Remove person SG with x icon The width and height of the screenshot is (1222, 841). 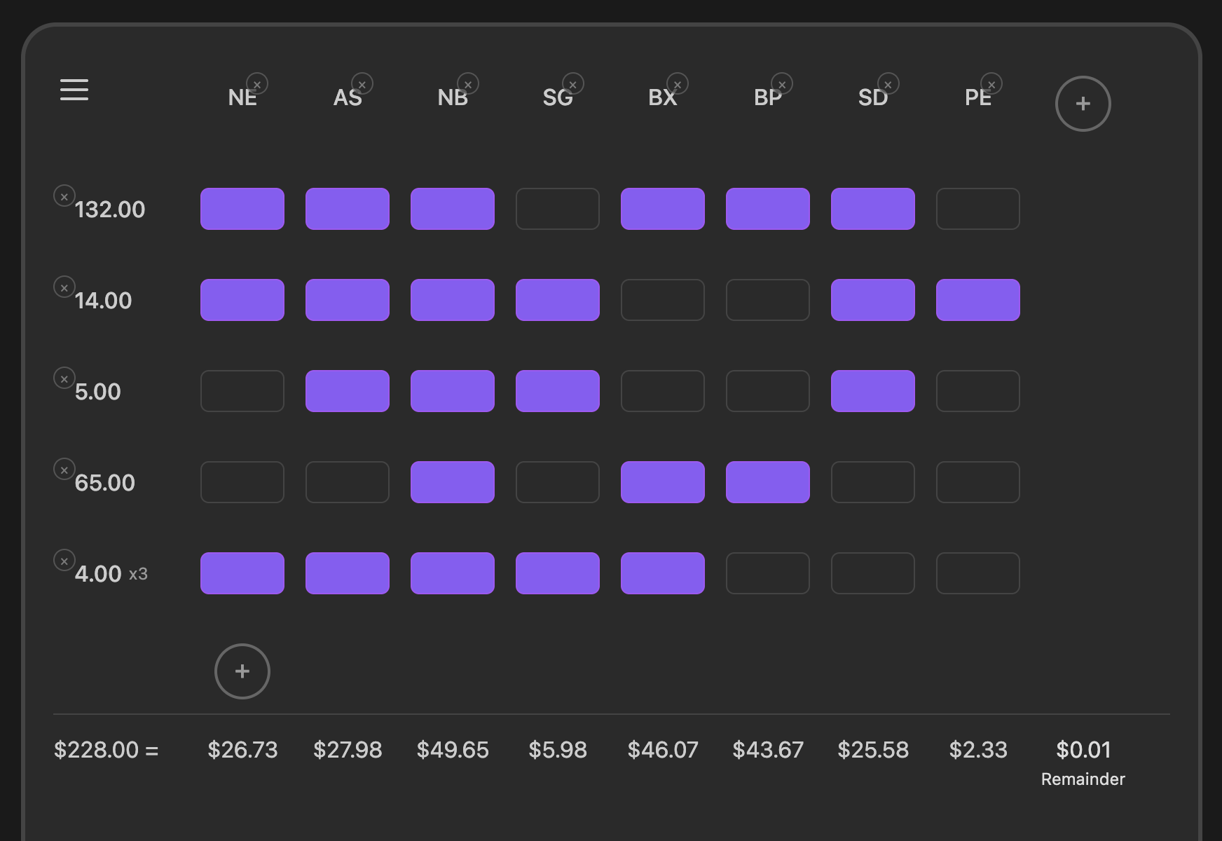(572, 84)
